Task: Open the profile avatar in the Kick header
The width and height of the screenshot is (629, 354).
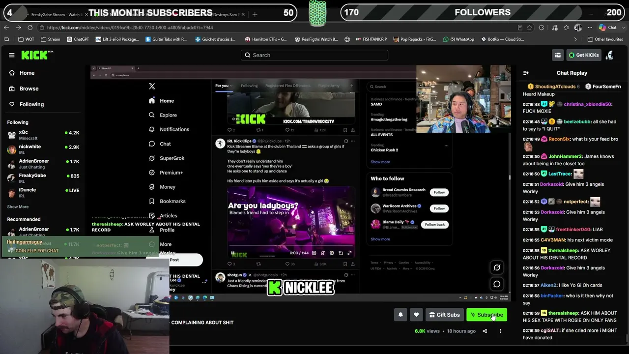Action: click(609, 55)
